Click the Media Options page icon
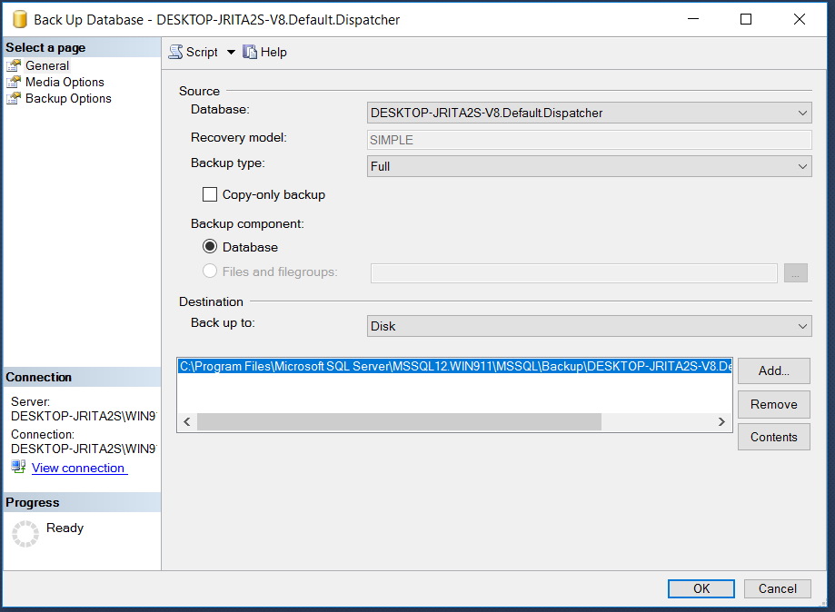The height and width of the screenshot is (612, 835). click(14, 82)
